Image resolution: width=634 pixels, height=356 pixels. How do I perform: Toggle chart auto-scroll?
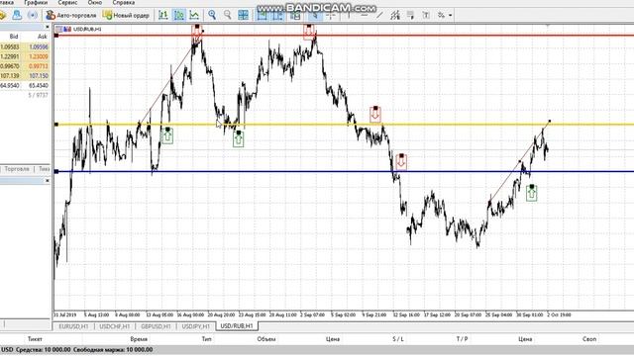(x=262, y=15)
